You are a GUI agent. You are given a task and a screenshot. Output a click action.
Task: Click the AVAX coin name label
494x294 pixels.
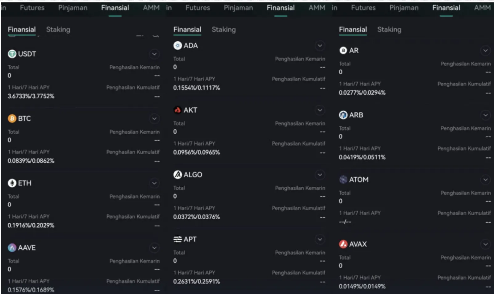(358, 244)
